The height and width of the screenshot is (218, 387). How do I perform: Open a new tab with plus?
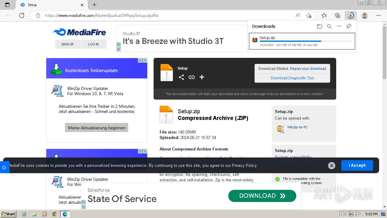(95, 5)
